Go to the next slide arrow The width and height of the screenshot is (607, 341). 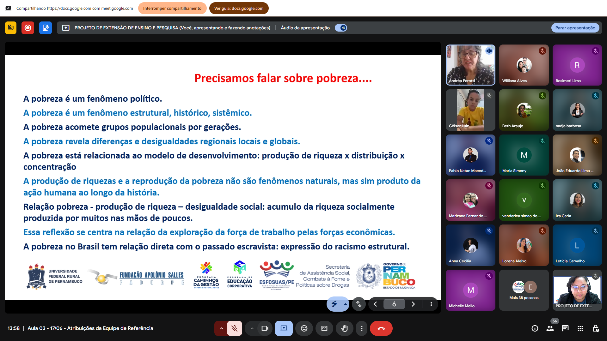click(413, 304)
